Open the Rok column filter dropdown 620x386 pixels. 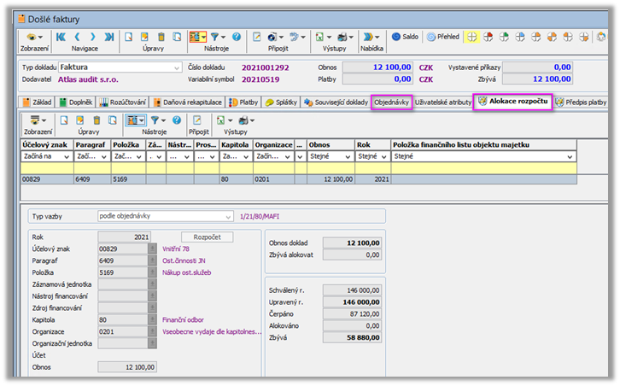point(384,157)
